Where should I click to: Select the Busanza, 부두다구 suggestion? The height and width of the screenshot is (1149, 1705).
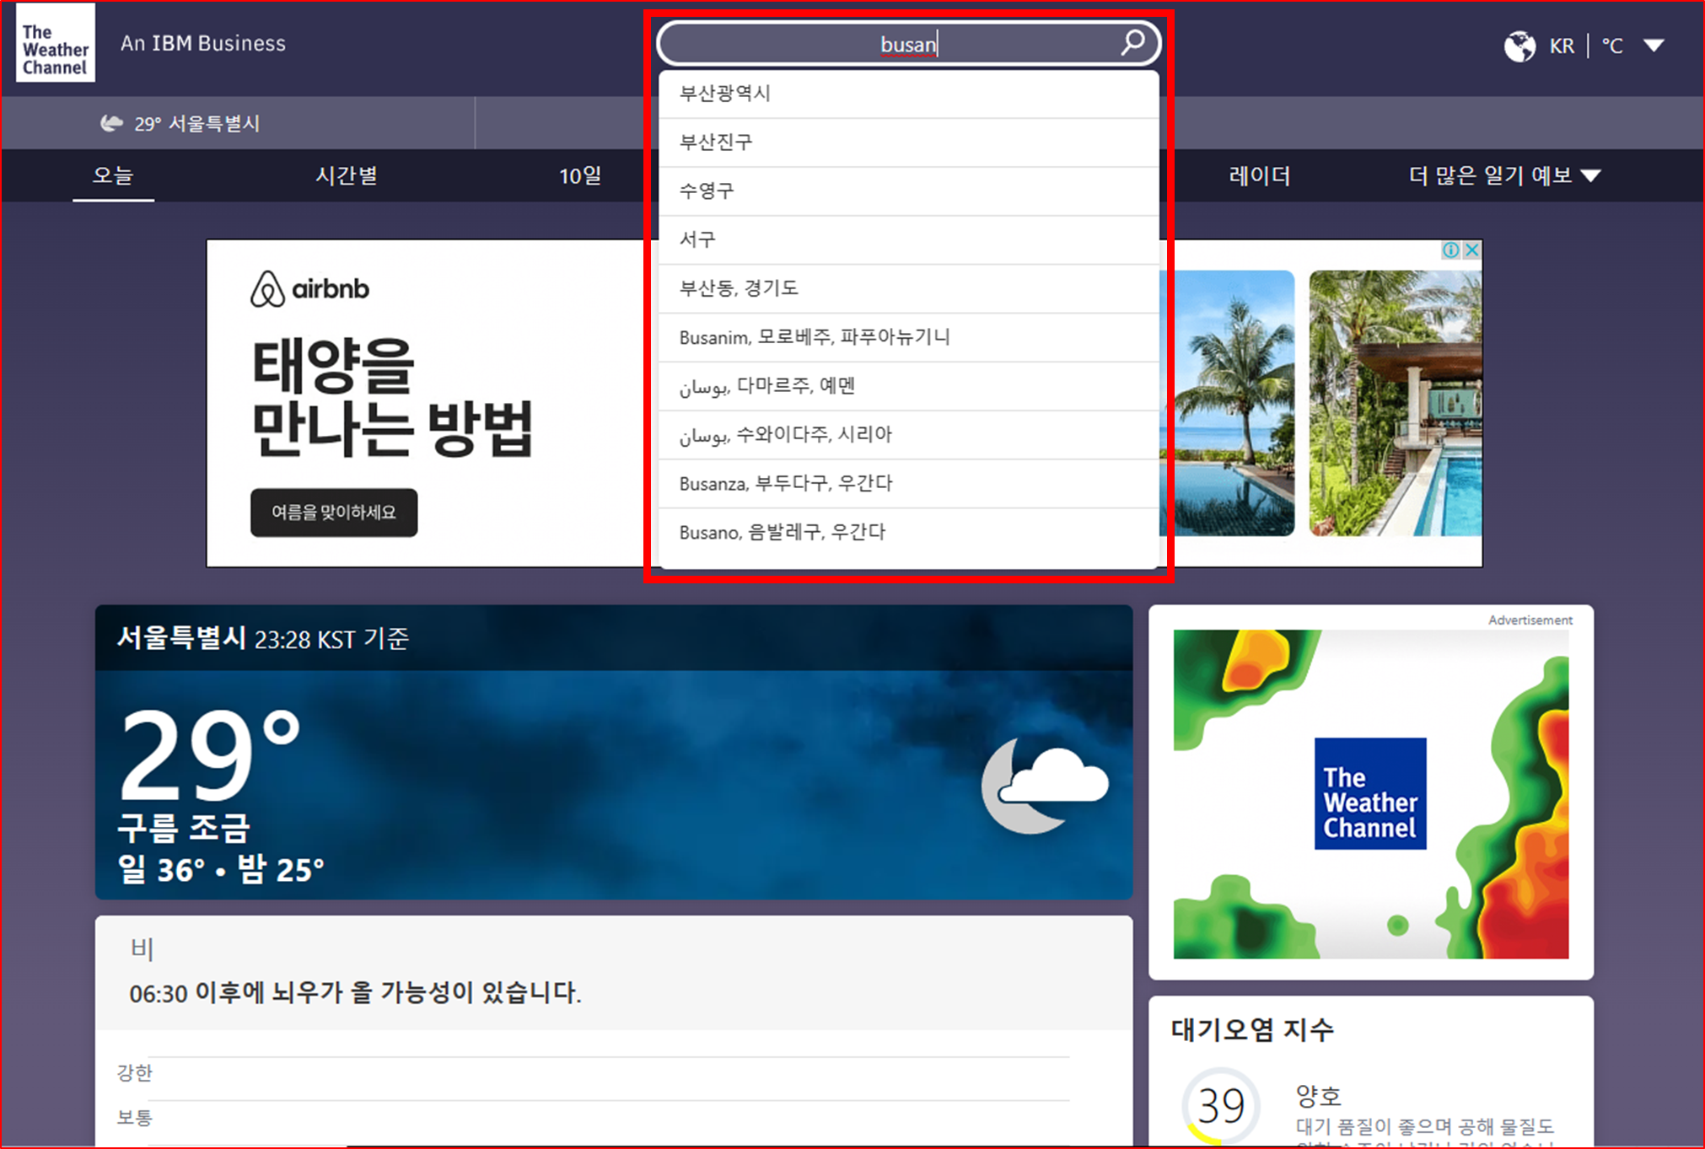click(908, 485)
